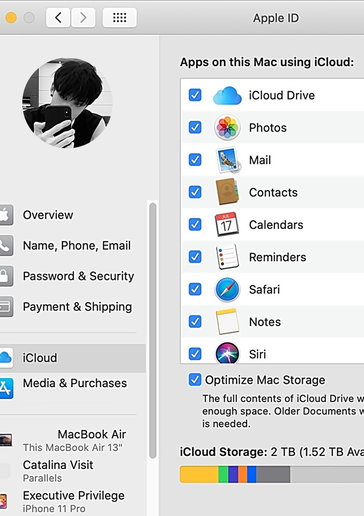Select the MacBook Air device entry
The image size is (364, 516).
pyautogui.click(x=72, y=440)
